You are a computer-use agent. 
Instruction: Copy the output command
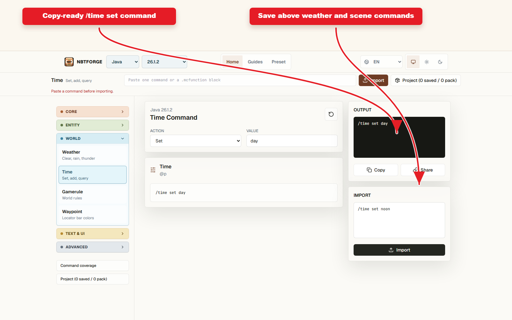[376, 170]
